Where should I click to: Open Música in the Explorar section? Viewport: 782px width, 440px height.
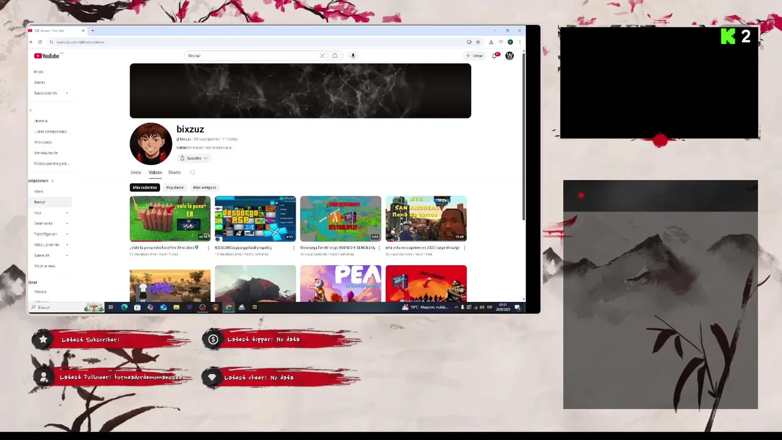pos(40,291)
